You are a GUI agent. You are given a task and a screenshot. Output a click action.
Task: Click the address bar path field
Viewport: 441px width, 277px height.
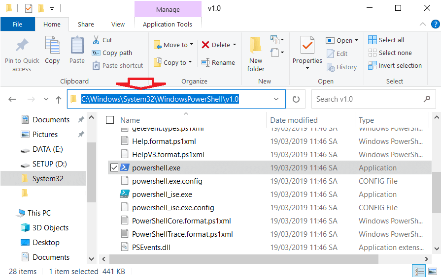tap(176, 99)
